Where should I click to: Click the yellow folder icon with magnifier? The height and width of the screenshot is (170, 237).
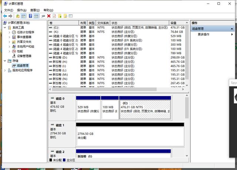pyautogui.click(x=65, y=16)
